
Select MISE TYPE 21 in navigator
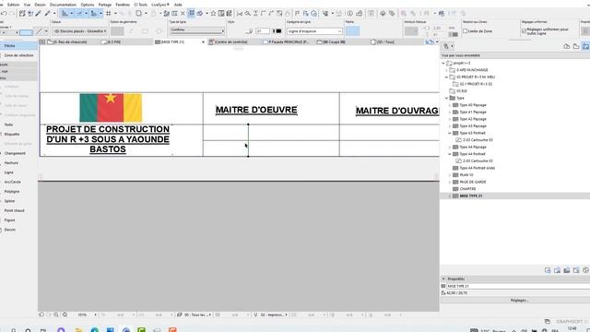(x=470, y=196)
